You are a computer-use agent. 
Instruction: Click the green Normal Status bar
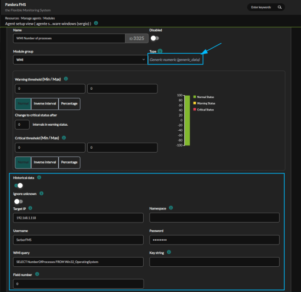(187, 120)
